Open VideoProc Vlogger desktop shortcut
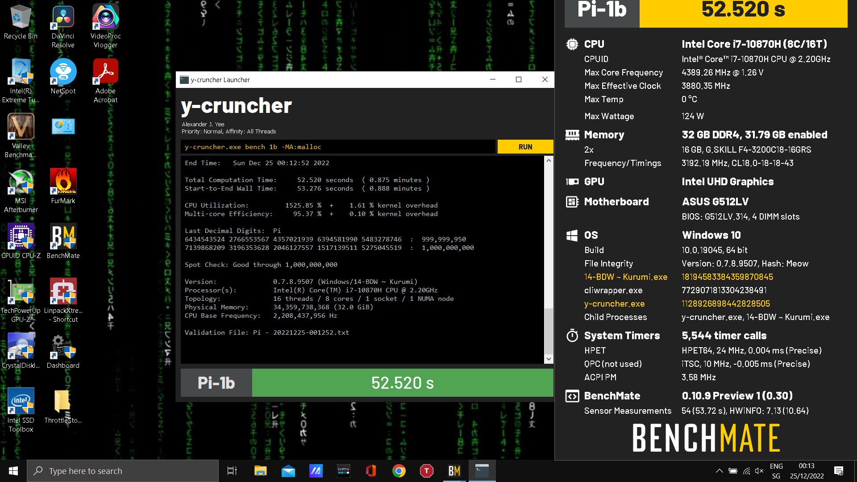 [x=105, y=26]
